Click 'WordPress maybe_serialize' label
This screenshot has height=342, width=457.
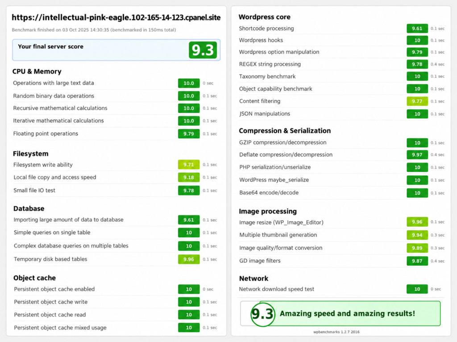coord(274,180)
